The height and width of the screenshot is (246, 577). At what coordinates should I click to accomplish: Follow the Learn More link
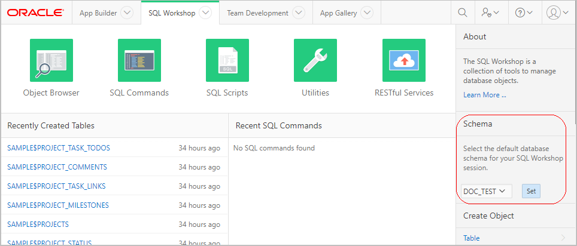point(484,95)
